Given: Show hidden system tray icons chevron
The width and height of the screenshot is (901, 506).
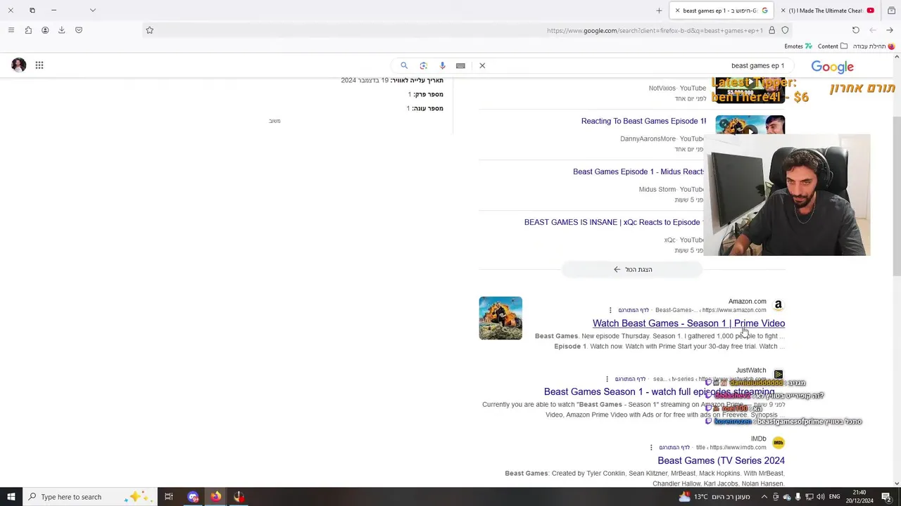Looking at the screenshot, I should [x=764, y=497].
